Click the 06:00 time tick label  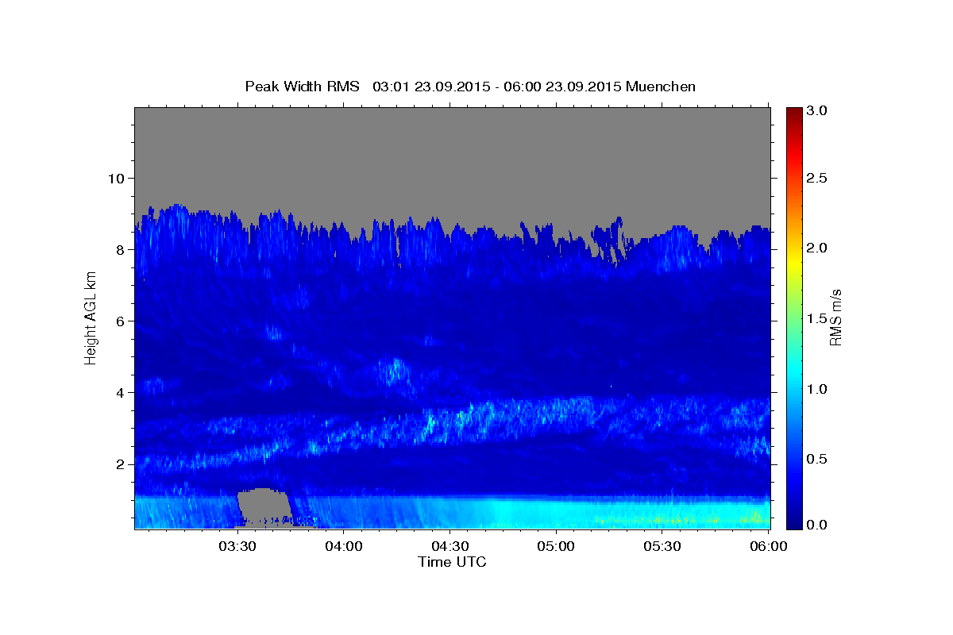coord(769,547)
